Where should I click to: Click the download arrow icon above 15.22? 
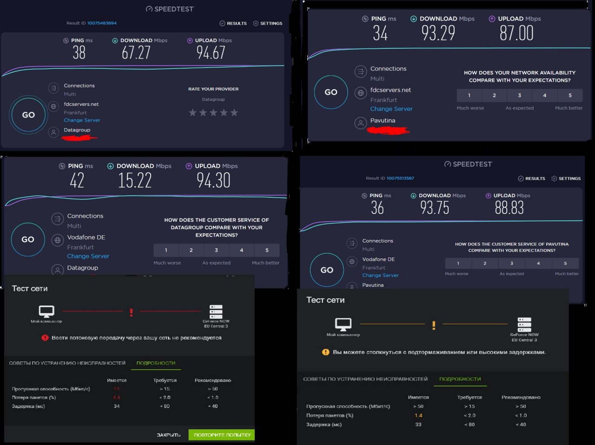click(x=110, y=166)
